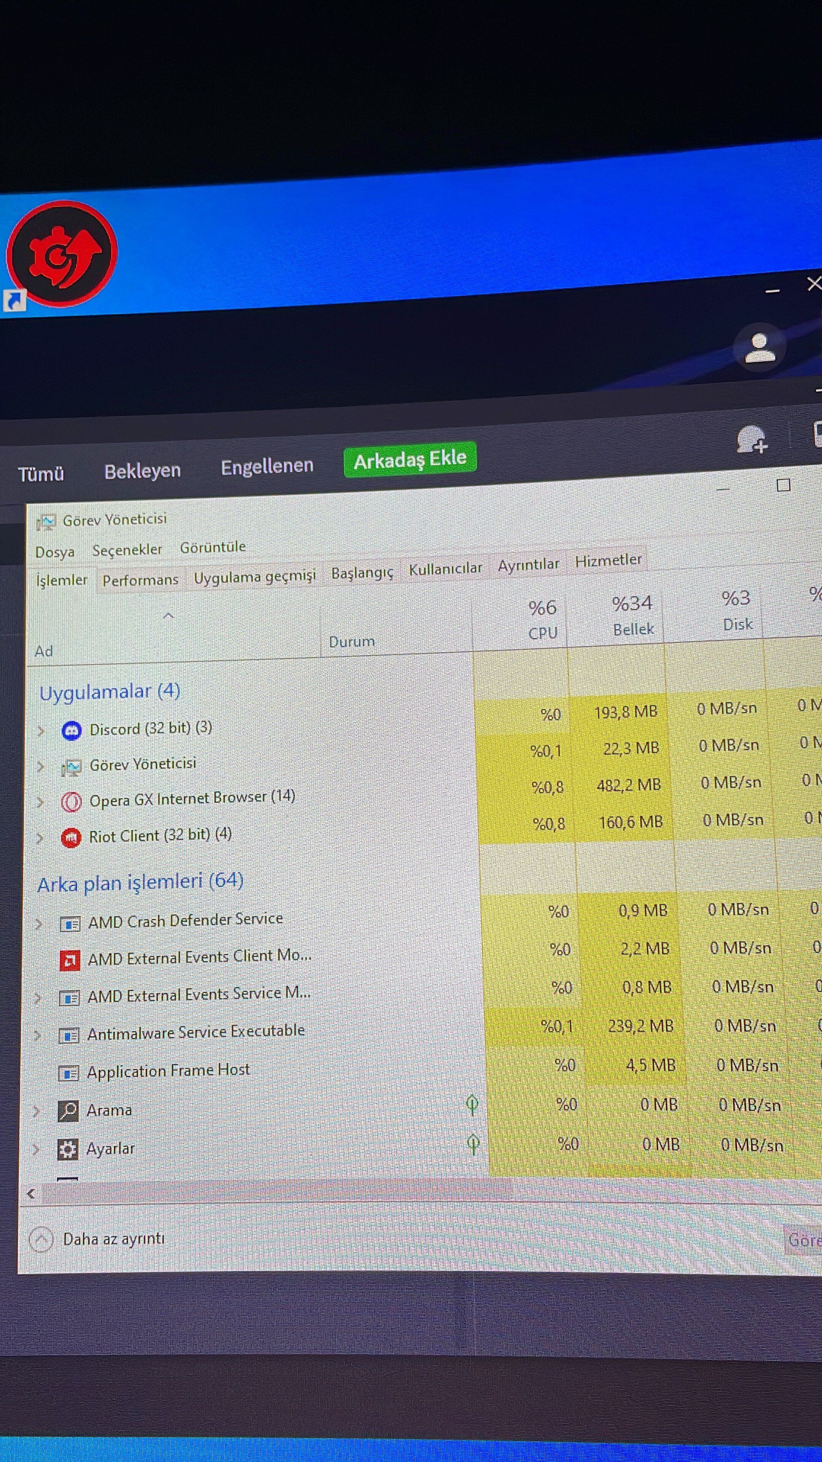Viewport: 822px width, 1462px height.
Task: Click the Görev Yöneticisi process icon
Action: [72, 767]
